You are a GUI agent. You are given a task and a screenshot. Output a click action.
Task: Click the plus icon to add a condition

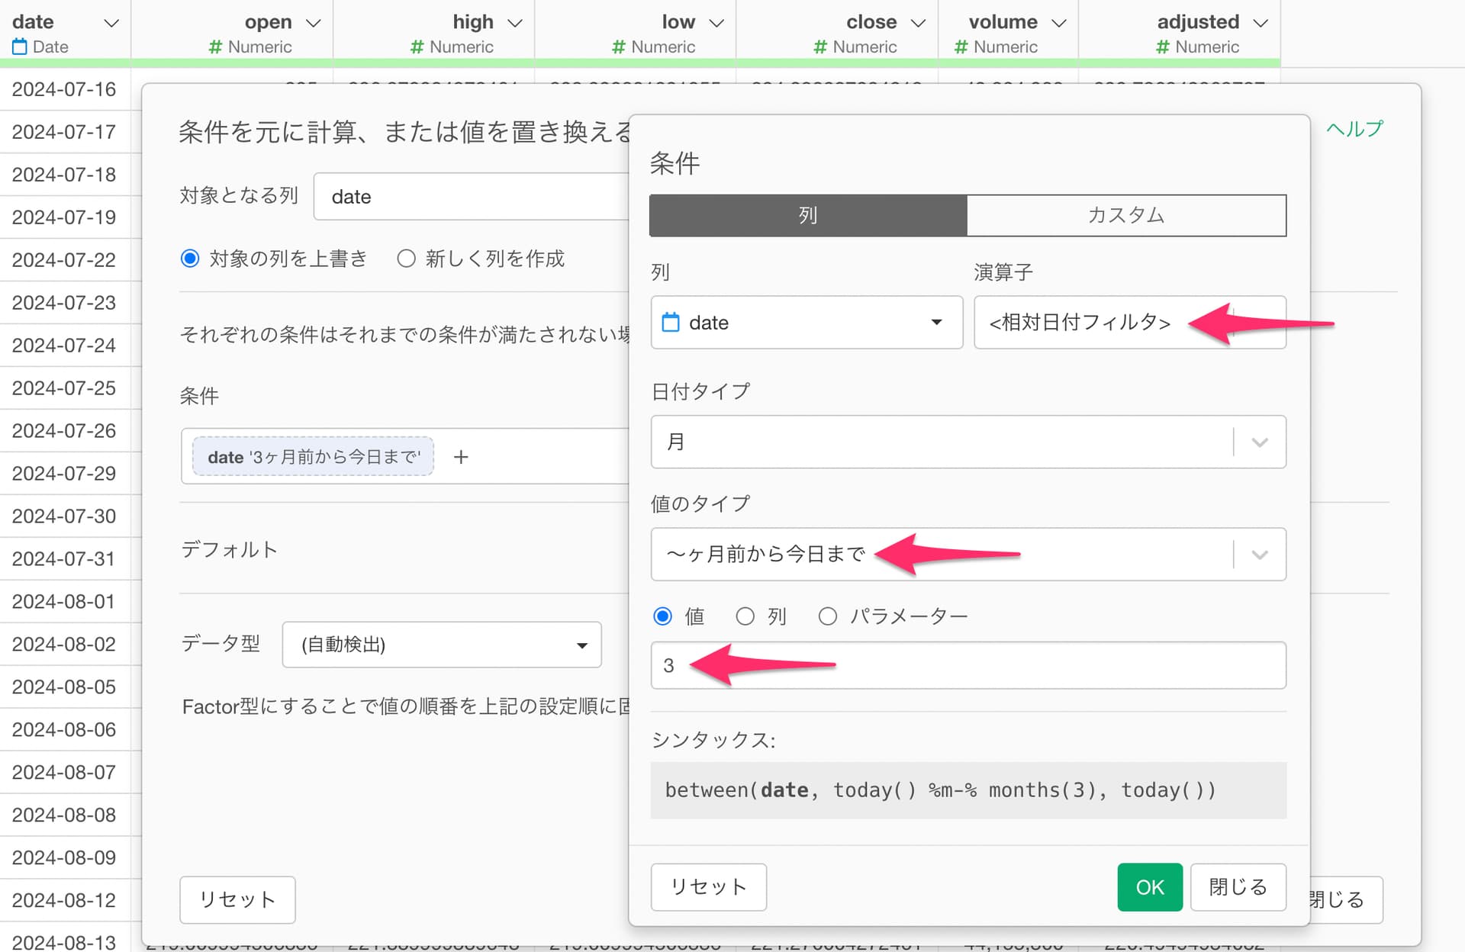coord(461,457)
